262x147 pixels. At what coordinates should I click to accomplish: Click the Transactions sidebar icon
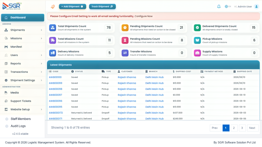coord(6,72)
